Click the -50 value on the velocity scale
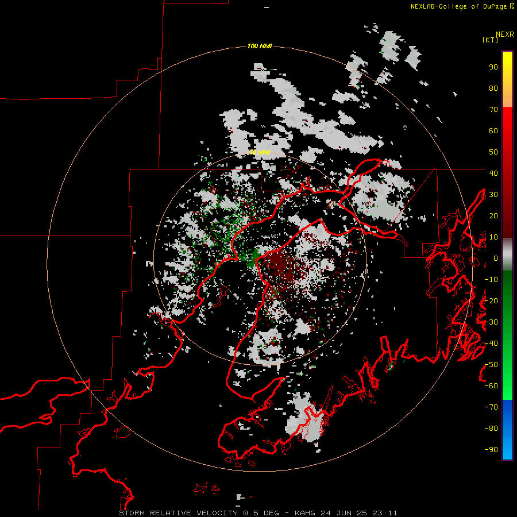The height and width of the screenshot is (517, 517). (x=491, y=365)
